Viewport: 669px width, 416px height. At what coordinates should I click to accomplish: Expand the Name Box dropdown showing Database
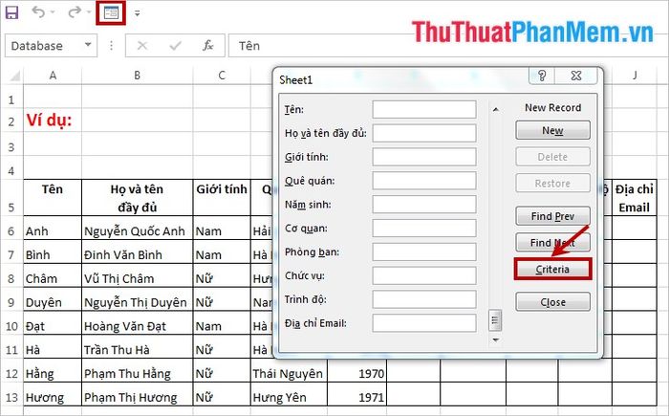point(89,45)
